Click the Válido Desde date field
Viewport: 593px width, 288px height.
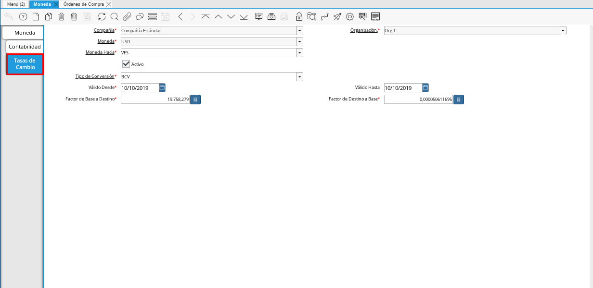coord(140,88)
